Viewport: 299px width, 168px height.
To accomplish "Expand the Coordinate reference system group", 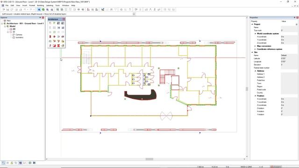I will click(255, 49).
